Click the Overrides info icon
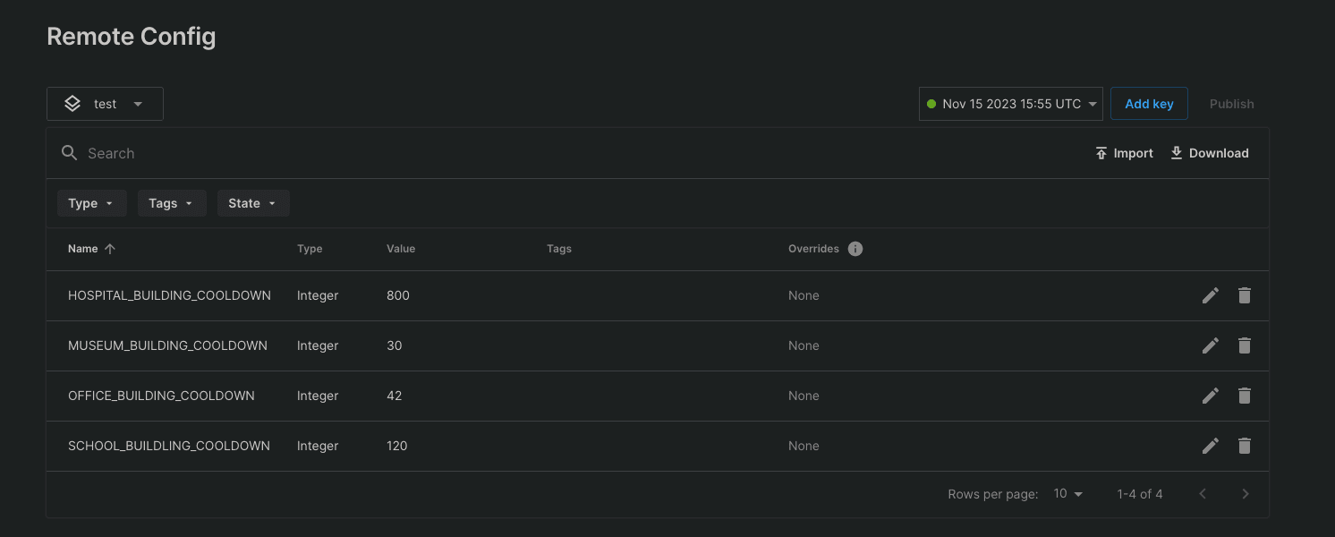This screenshot has height=537, width=1335. [855, 249]
